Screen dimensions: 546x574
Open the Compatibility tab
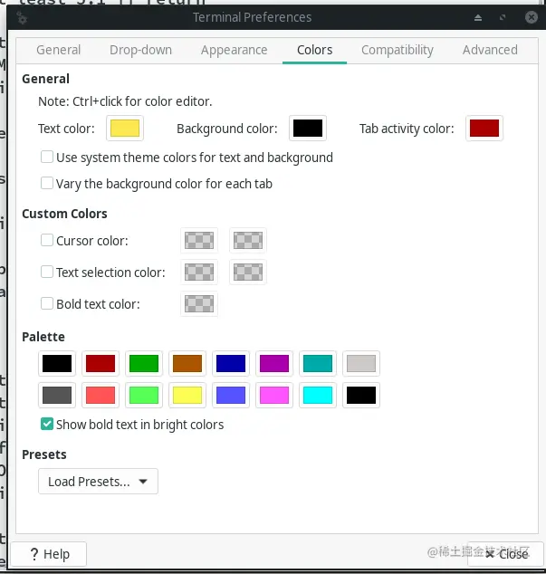(398, 50)
